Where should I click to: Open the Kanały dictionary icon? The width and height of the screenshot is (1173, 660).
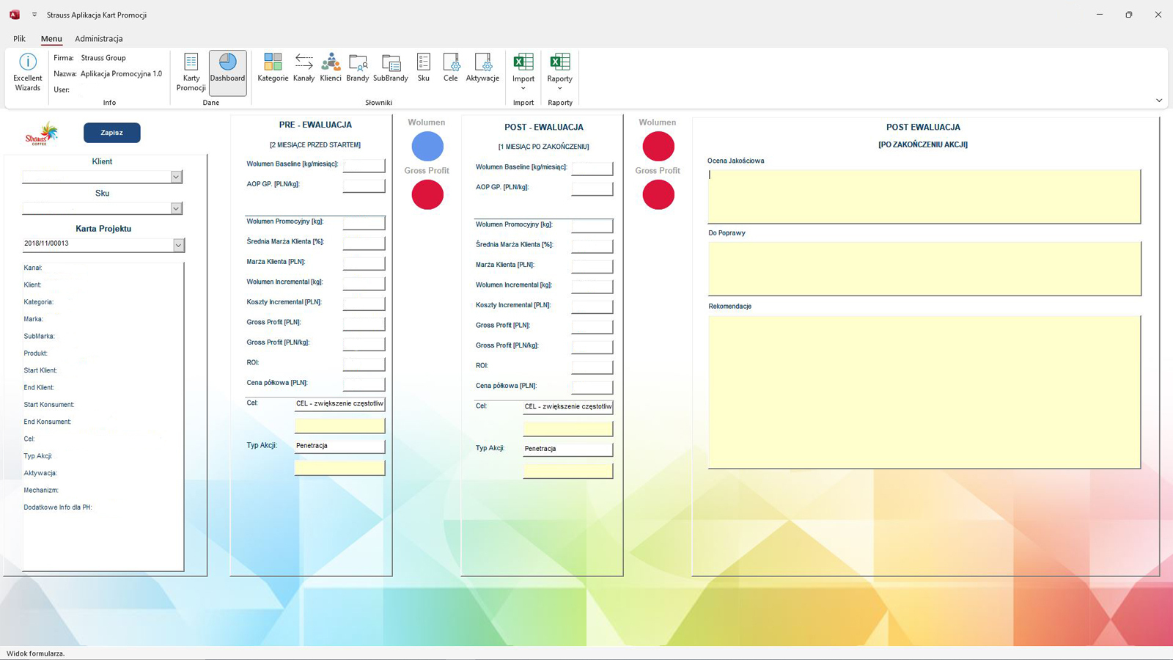pos(304,67)
